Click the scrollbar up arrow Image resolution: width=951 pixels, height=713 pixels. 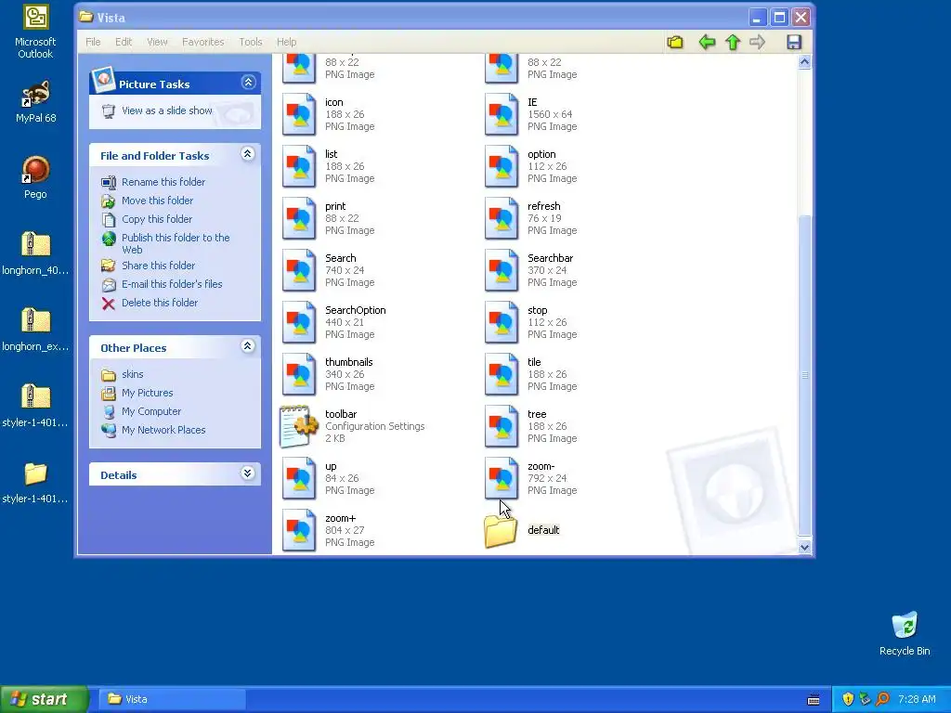[804, 62]
